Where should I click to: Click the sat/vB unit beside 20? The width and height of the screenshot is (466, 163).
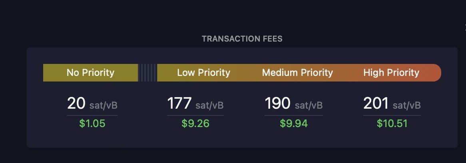tap(103, 105)
